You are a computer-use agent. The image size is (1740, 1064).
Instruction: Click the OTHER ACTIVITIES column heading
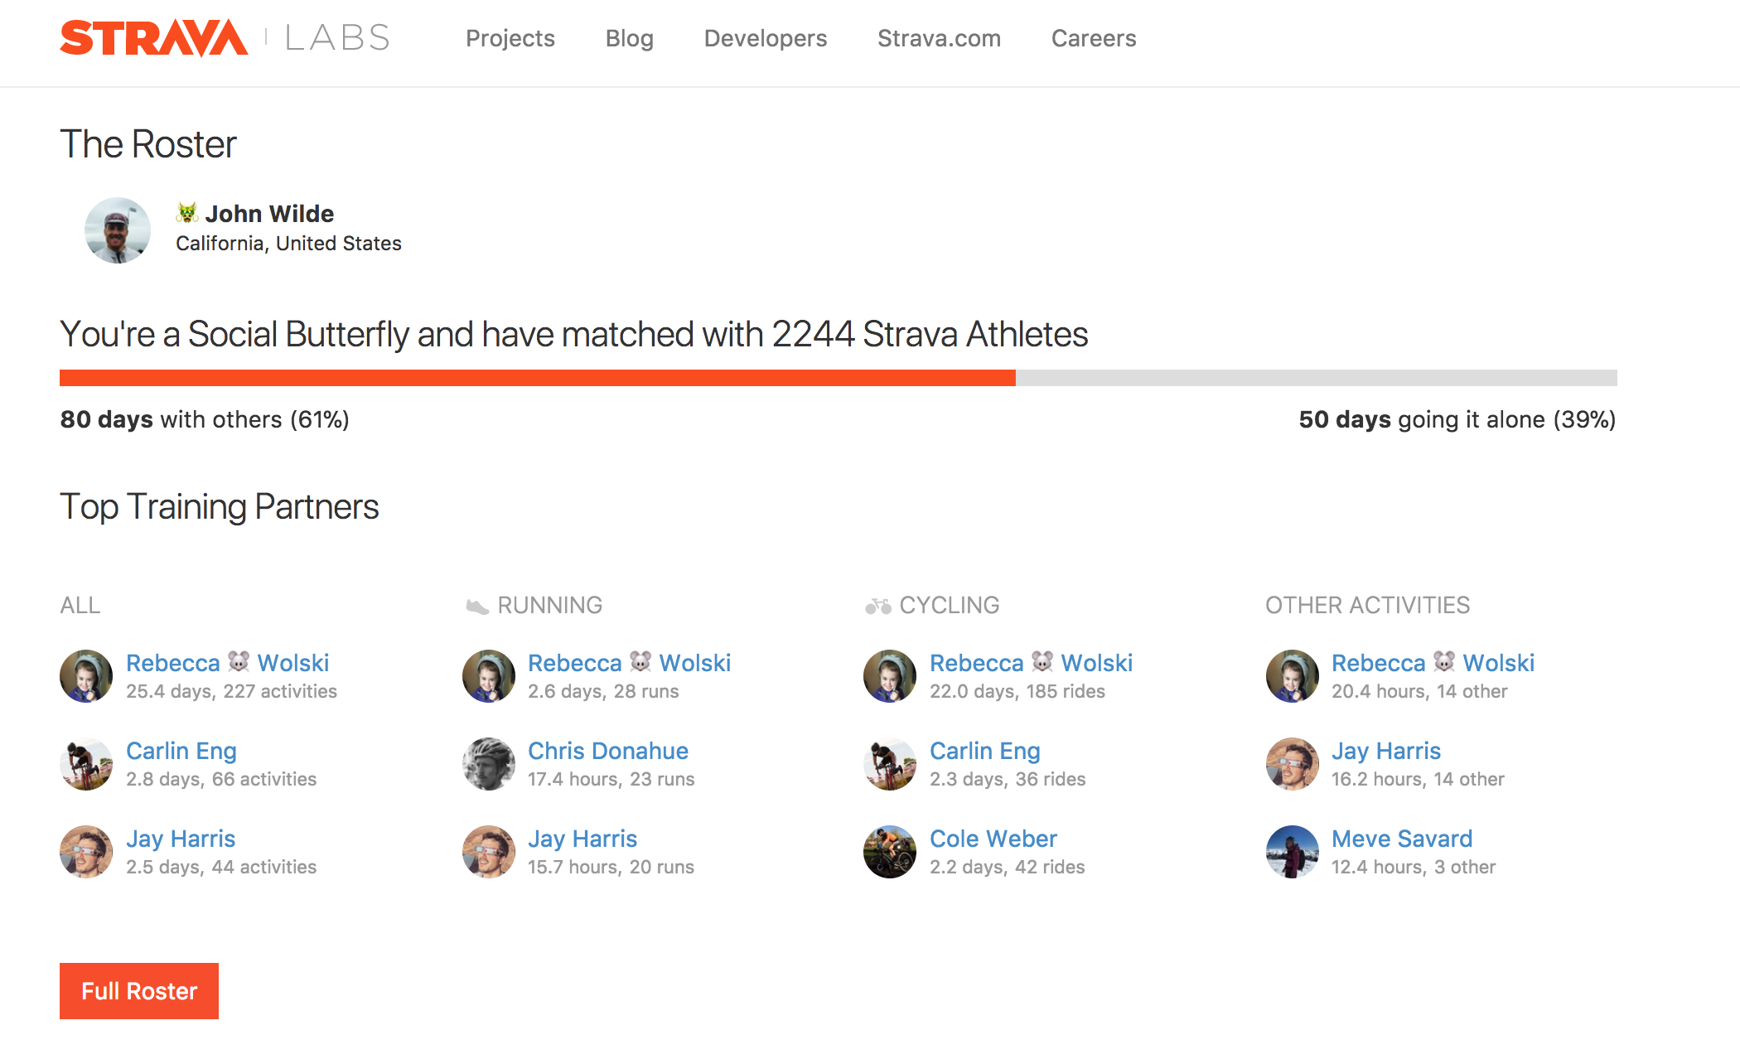[x=1367, y=606]
